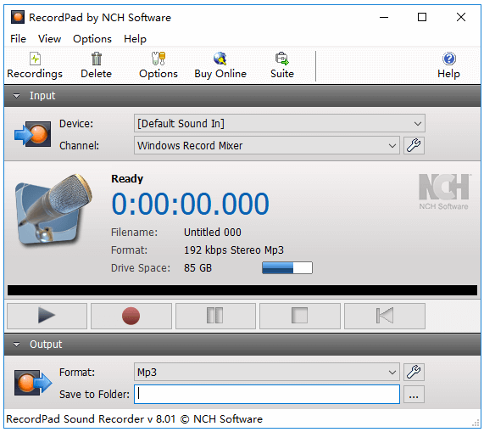
Task: Click the window corner grip in status bar
Action: (x=476, y=423)
